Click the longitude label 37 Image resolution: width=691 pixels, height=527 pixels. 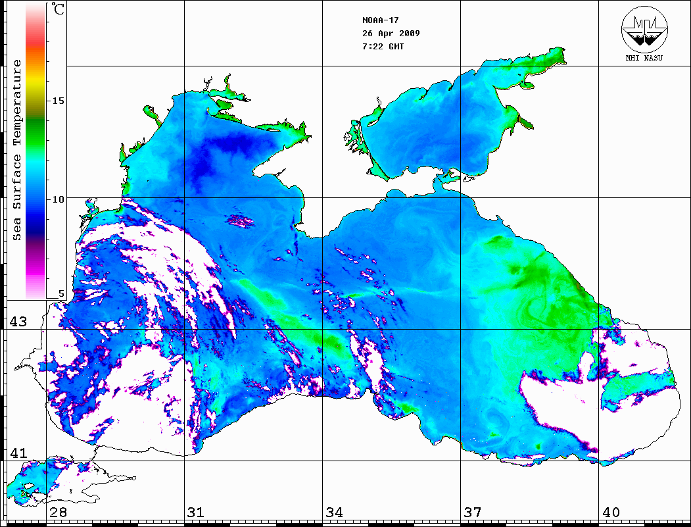point(473,512)
